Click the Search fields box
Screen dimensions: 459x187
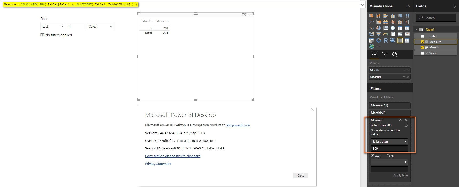(436, 18)
